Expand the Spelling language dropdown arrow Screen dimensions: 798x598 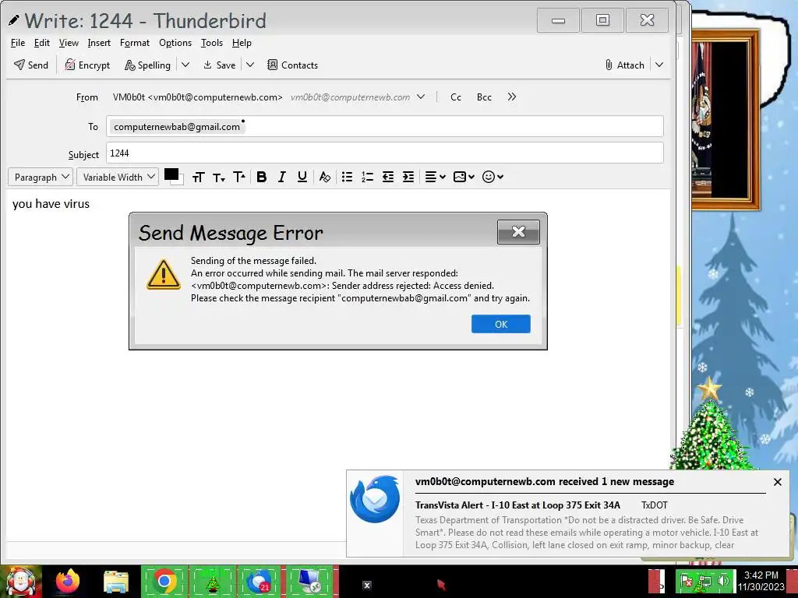tap(185, 65)
